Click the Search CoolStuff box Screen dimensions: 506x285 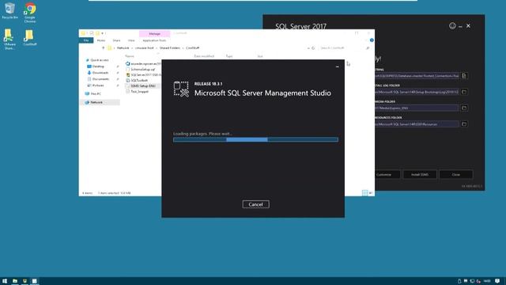(x=344, y=47)
